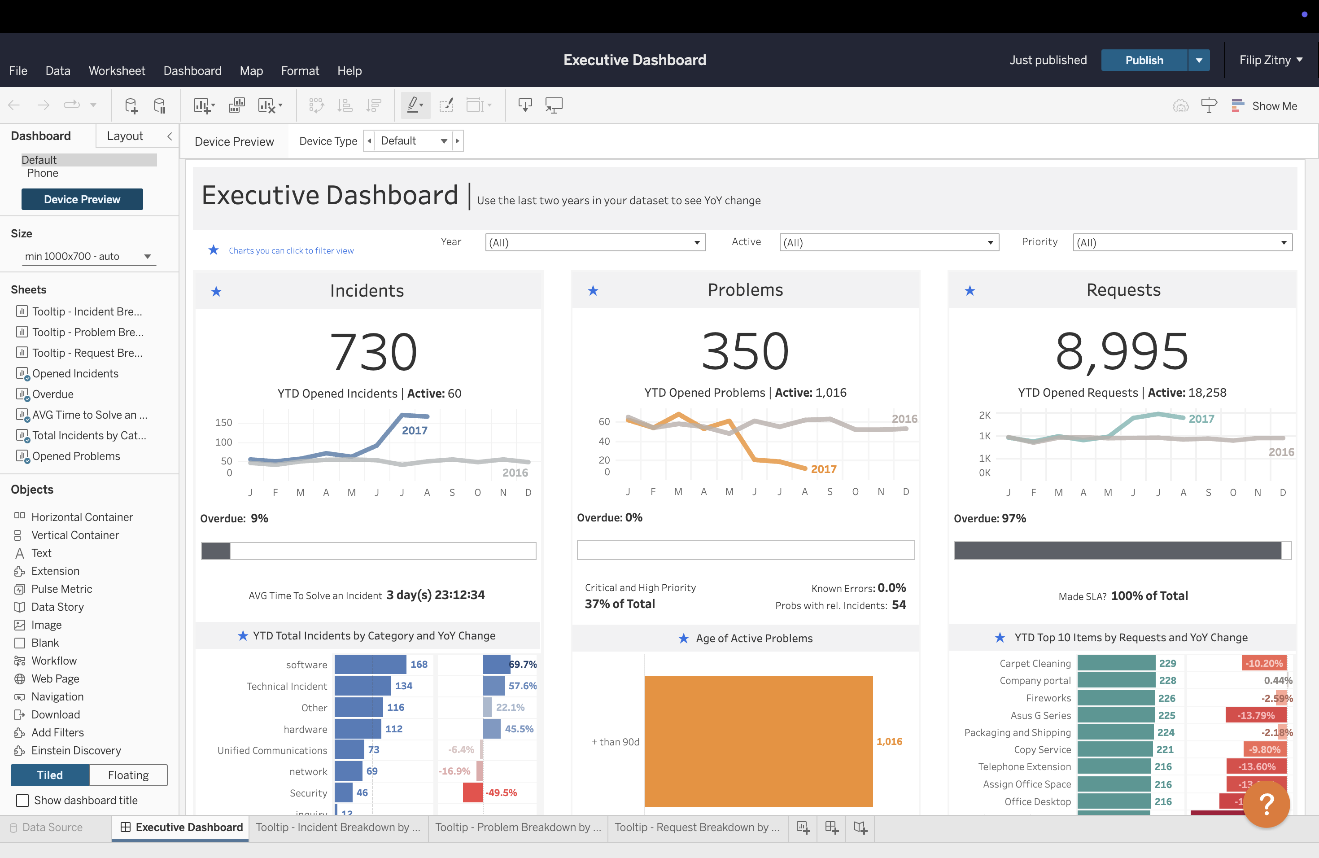Open the Worksheet menu
The height and width of the screenshot is (858, 1319).
point(116,71)
